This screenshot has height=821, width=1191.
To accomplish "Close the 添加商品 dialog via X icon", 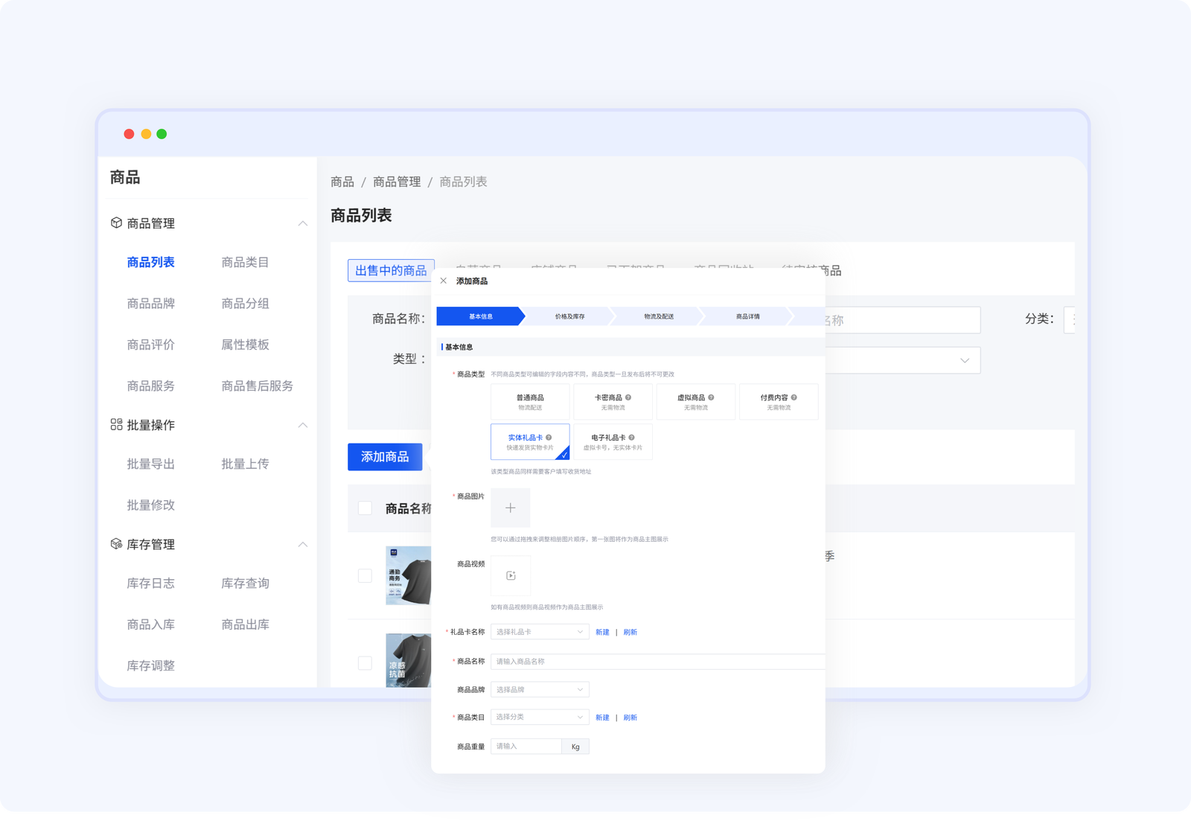I will pyautogui.click(x=444, y=281).
